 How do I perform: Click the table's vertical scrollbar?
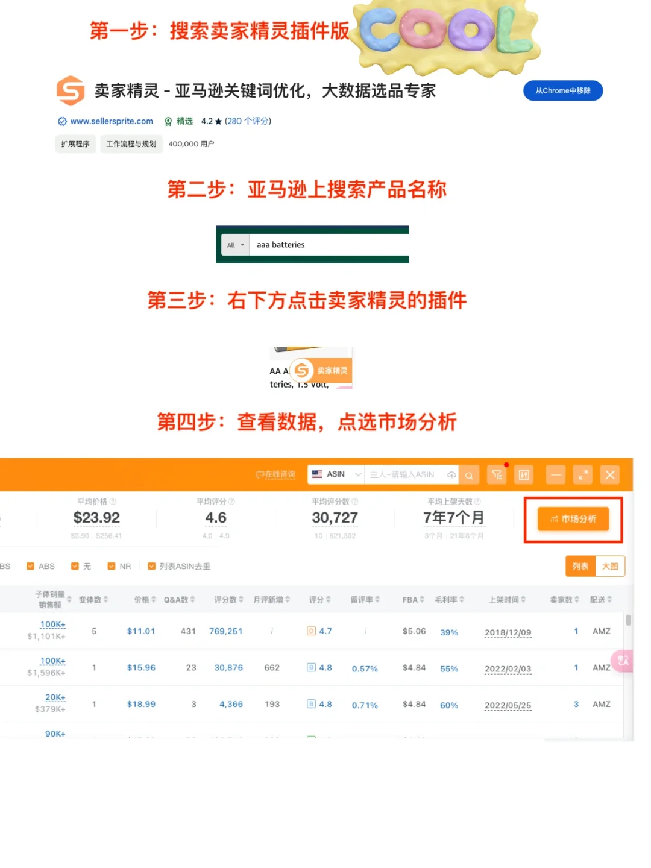coord(628,620)
